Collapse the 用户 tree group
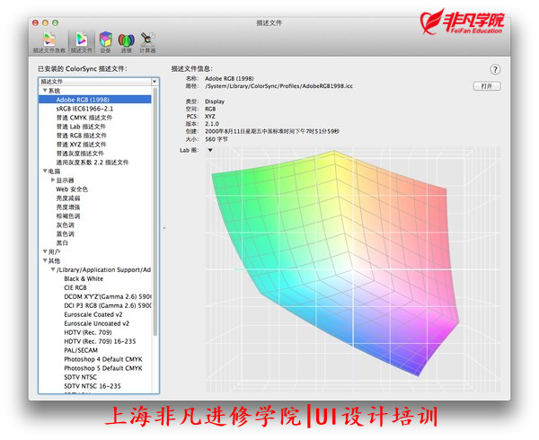 pyautogui.click(x=45, y=251)
